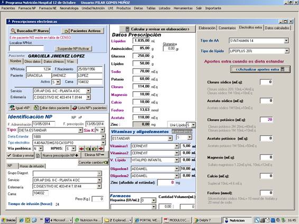
Task: Click Cloruro potásico (mEq) field
Action: tap(266, 120)
